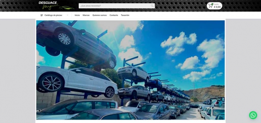The width and height of the screenshot is (261, 123).
Task: Expand the Catálogo de piezas chevron
Action: [68, 15]
